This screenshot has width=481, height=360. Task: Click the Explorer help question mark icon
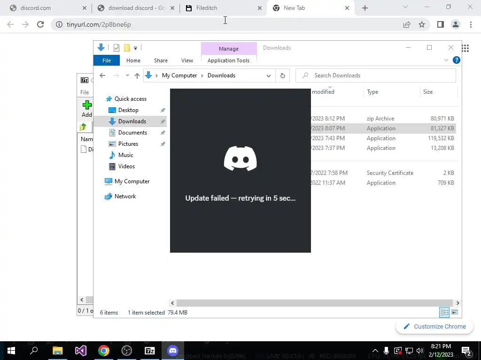point(457,60)
